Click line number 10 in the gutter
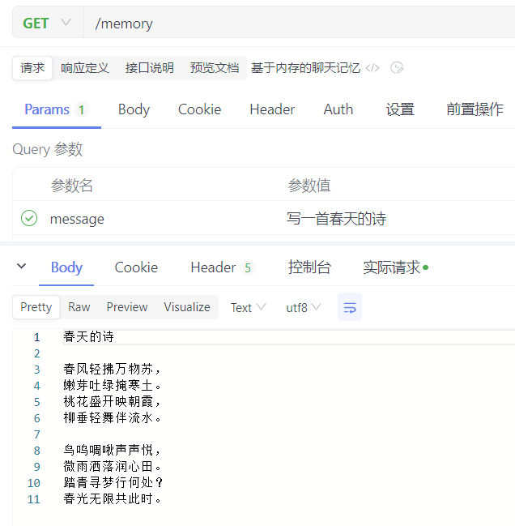 (34, 483)
